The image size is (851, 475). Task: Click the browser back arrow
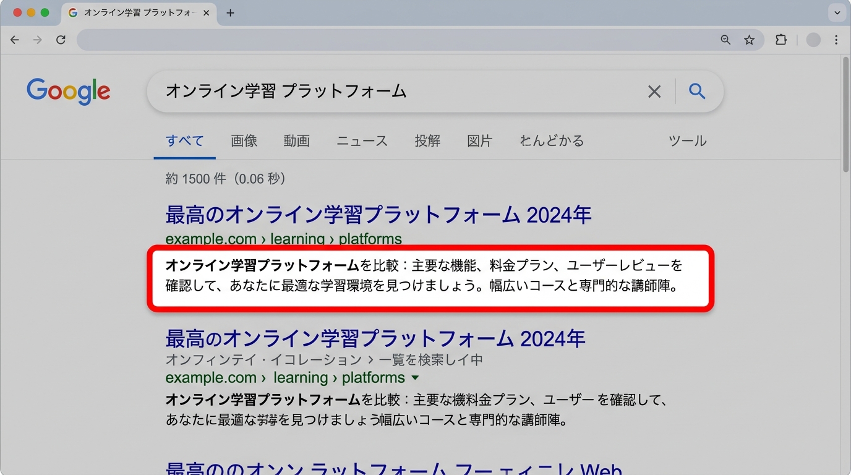click(x=15, y=40)
